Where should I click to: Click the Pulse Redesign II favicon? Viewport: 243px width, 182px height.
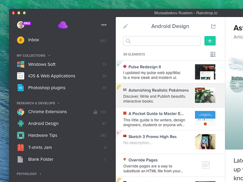(125, 67)
